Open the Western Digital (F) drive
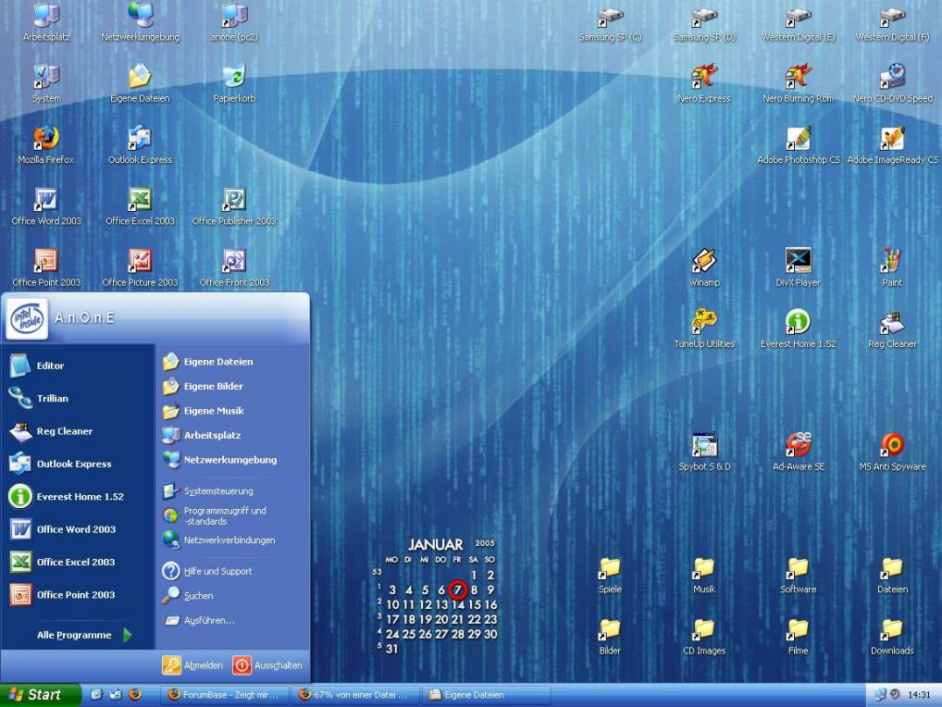 pyautogui.click(x=892, y=24)
